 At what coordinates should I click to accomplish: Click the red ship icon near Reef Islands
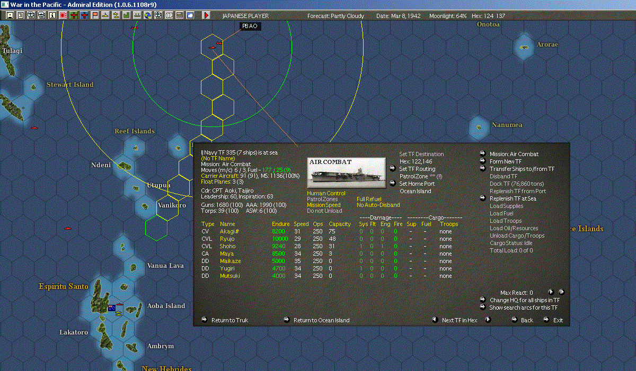click(36, 128)
